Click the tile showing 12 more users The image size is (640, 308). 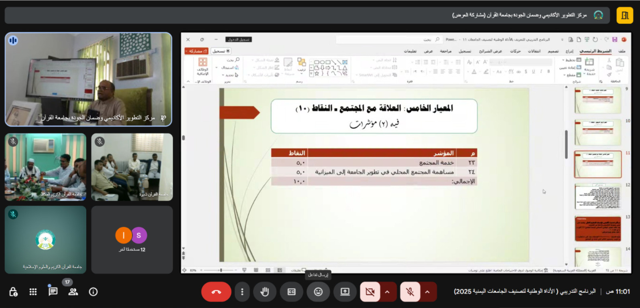132,240
